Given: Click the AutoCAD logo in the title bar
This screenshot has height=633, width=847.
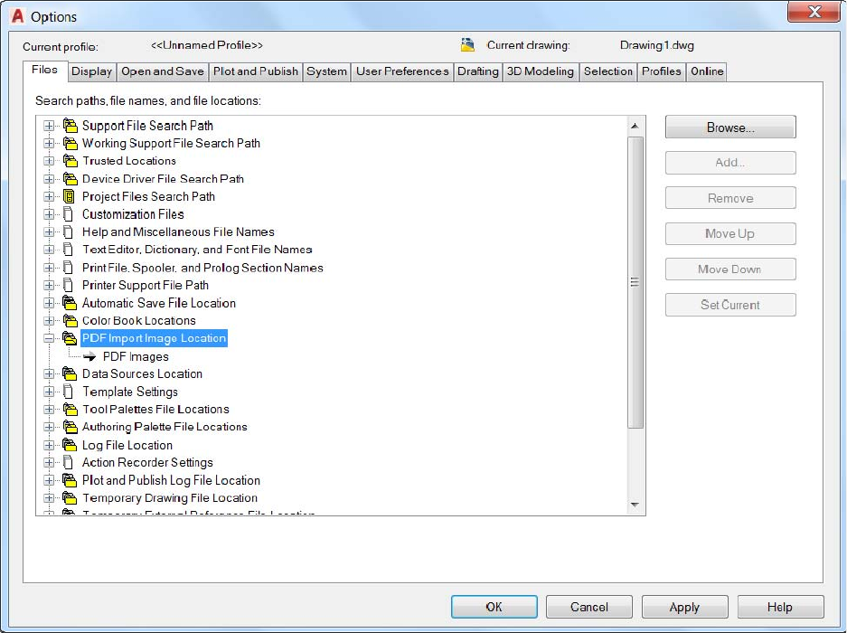Looking at the screenshot, I should [18, 16].
